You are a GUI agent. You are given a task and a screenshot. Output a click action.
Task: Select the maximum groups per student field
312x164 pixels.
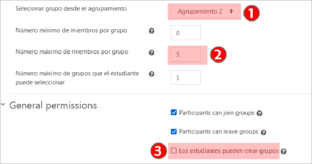click(x=186, y=78)
